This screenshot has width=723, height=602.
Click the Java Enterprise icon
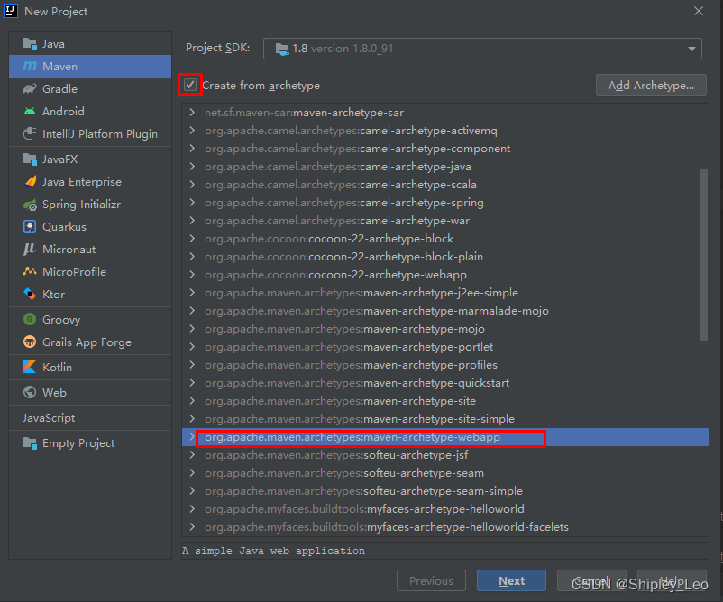coord(30,182)
